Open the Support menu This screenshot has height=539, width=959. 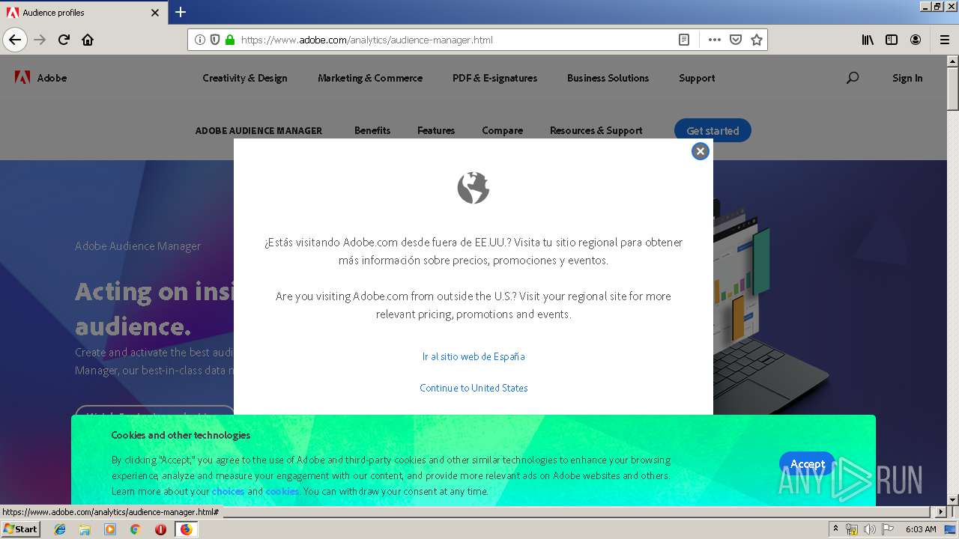(697, 78)
